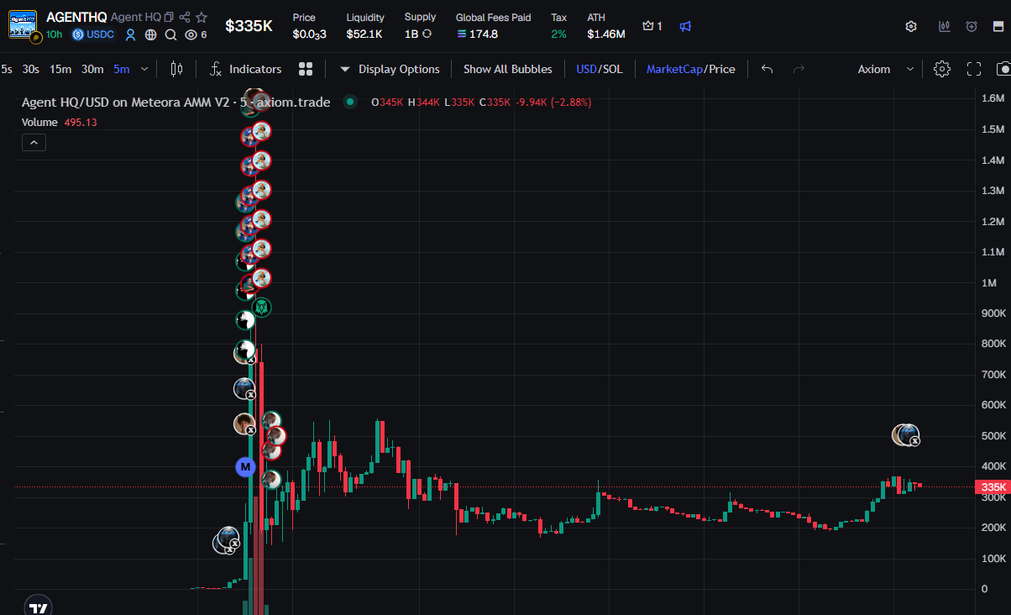Switch chart to MarketCap mode

coord(674,69)
